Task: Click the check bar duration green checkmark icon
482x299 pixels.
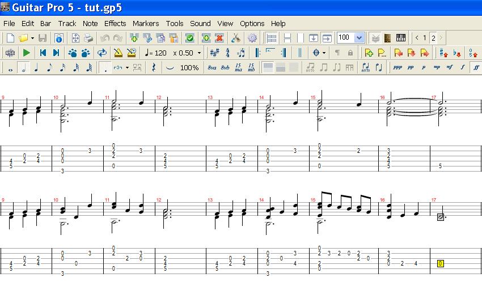Action: [x=189, y=38]
